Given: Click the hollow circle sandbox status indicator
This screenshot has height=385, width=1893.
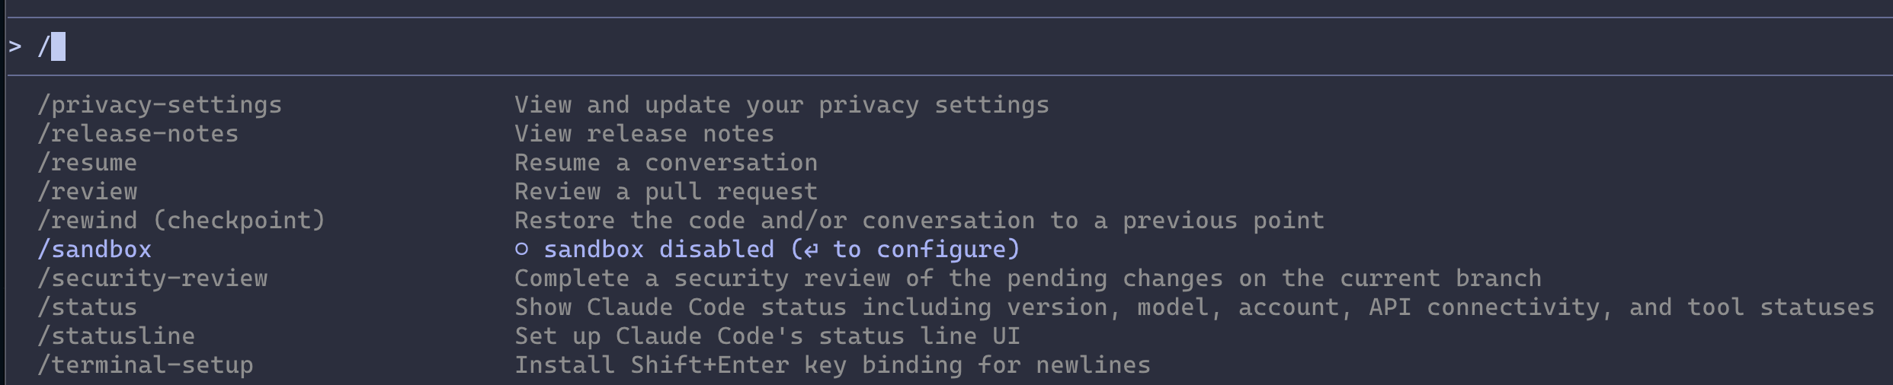Looking at the screenshot, I should 521,250.
